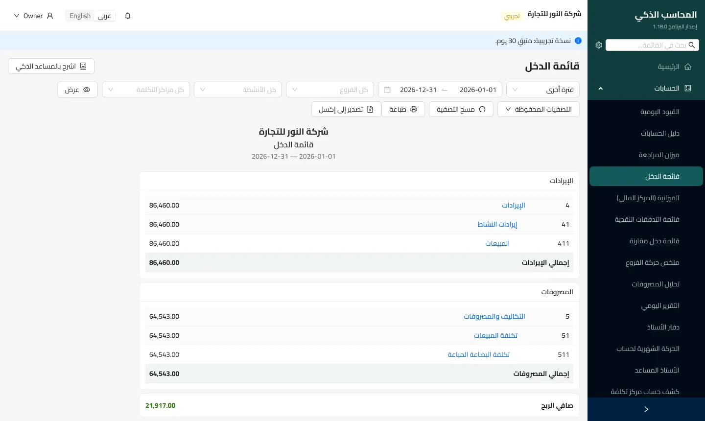
Task: Collapse the الحسابات sidebar section
Action: 646,88
